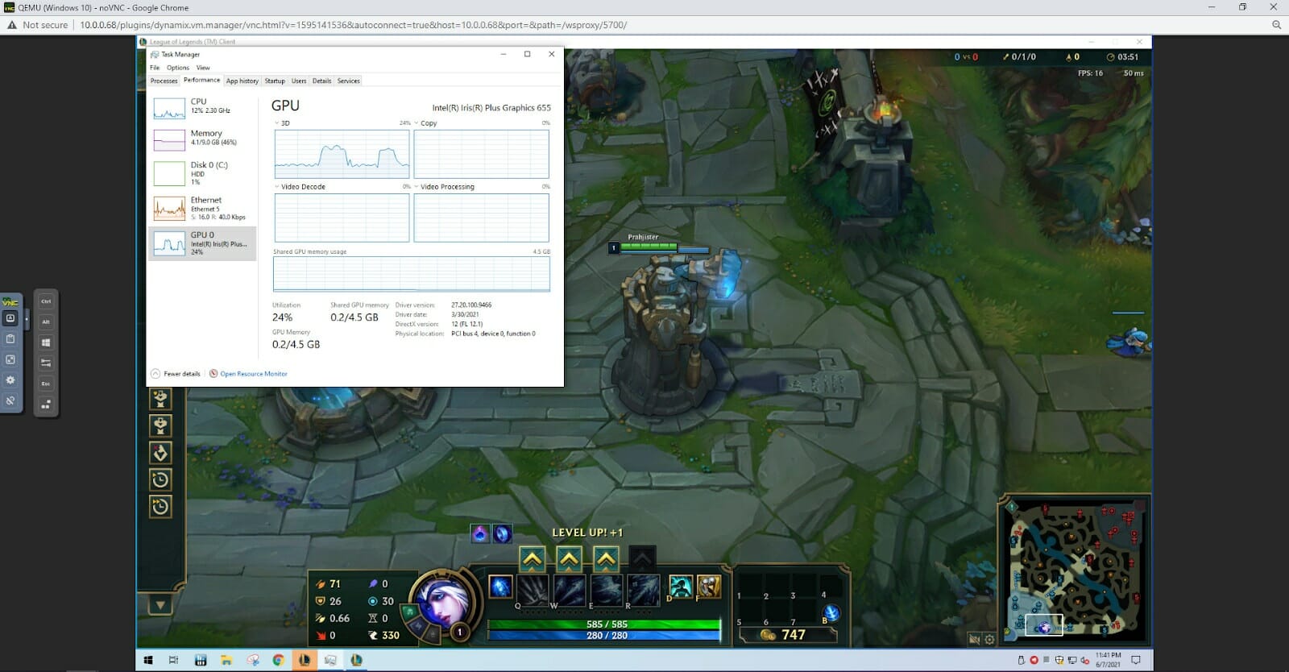Click the second left-panel goblet icon

tap(160, 425)
